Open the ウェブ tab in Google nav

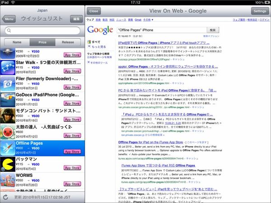pyautogui.click(x=90, y=20)
